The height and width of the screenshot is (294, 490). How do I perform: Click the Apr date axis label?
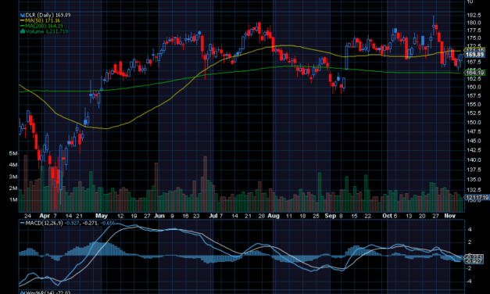(x=45, y=216)
